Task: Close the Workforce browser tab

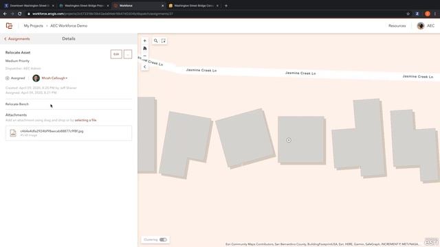Action: click(162, 5)
